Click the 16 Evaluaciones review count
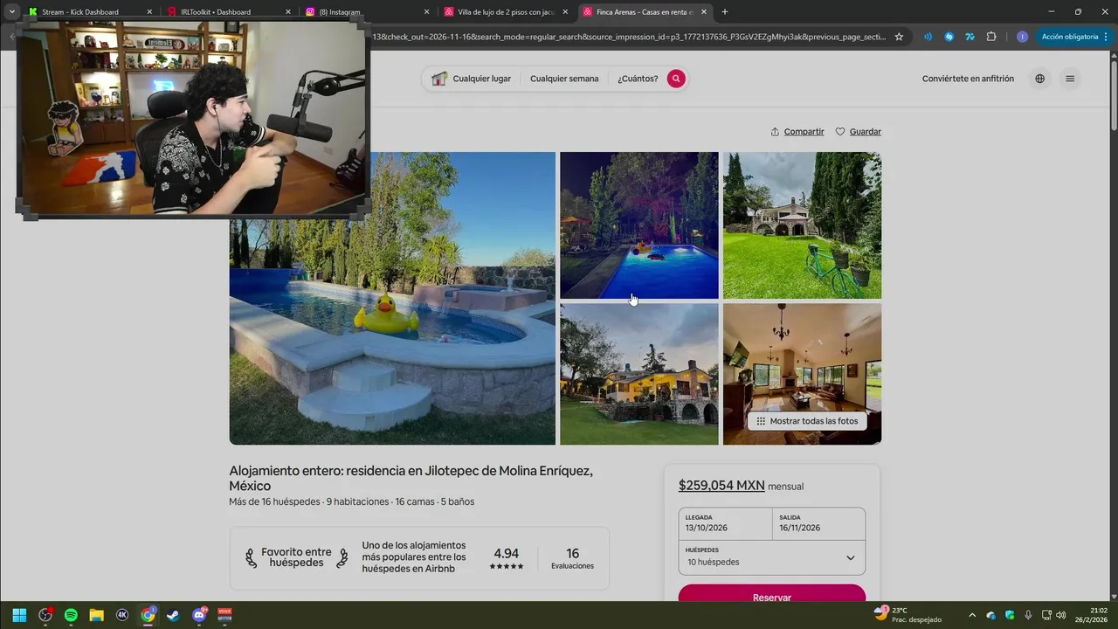Image resolution: width=1118 pixels, height=629 pixels. 573,558
